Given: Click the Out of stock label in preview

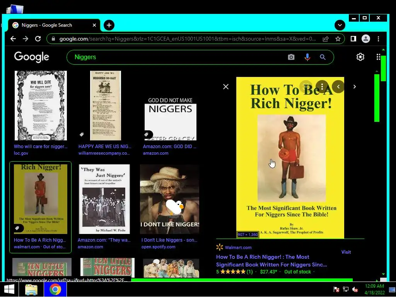Looking at the screenshot, I should coord(297,272).
